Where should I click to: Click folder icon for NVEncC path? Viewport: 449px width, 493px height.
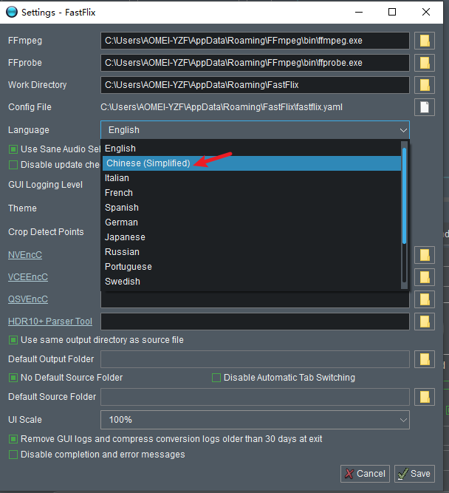425,255
